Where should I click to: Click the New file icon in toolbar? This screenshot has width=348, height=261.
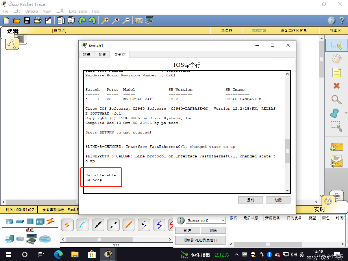pos(6,20)
